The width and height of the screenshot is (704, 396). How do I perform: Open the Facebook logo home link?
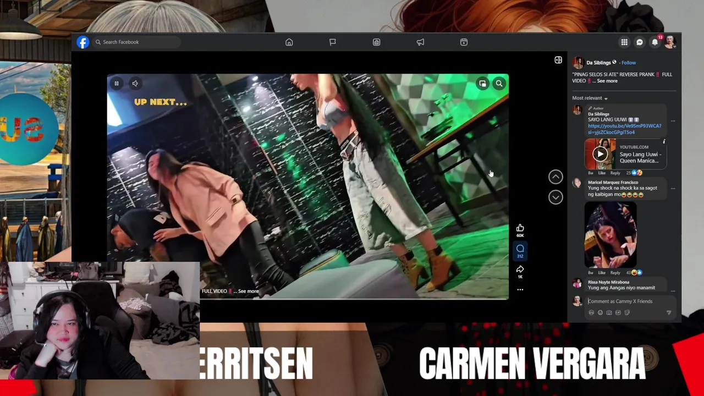[82, 42]
